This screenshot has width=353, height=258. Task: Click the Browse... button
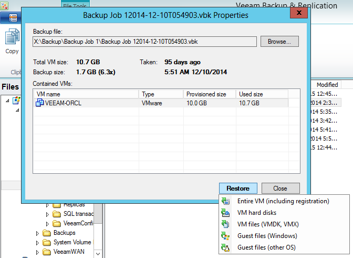coord(279,42)
